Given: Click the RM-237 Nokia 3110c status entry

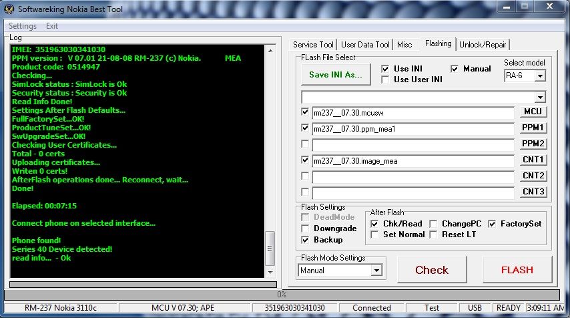Looking at the screenshot, I should tap(60, 308).
